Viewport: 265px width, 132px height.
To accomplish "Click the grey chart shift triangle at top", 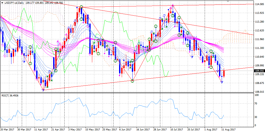I will click(228, 2).
